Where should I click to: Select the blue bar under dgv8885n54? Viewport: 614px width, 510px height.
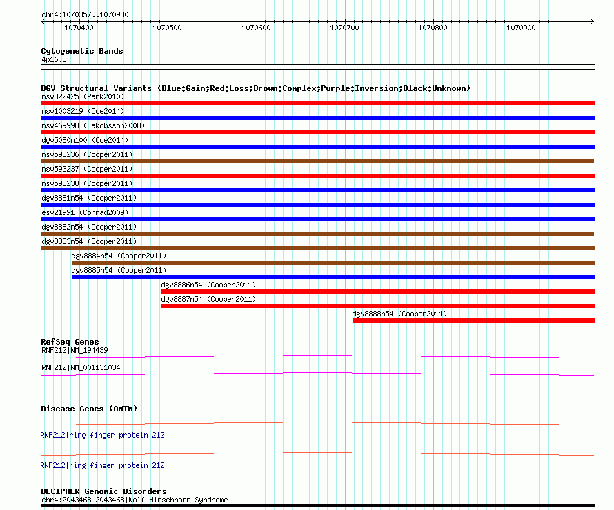tap(333, 277)
